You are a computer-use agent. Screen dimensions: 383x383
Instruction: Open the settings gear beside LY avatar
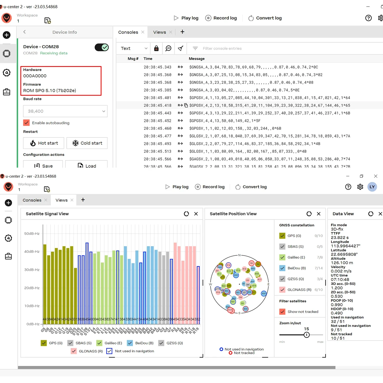[360, 187]
